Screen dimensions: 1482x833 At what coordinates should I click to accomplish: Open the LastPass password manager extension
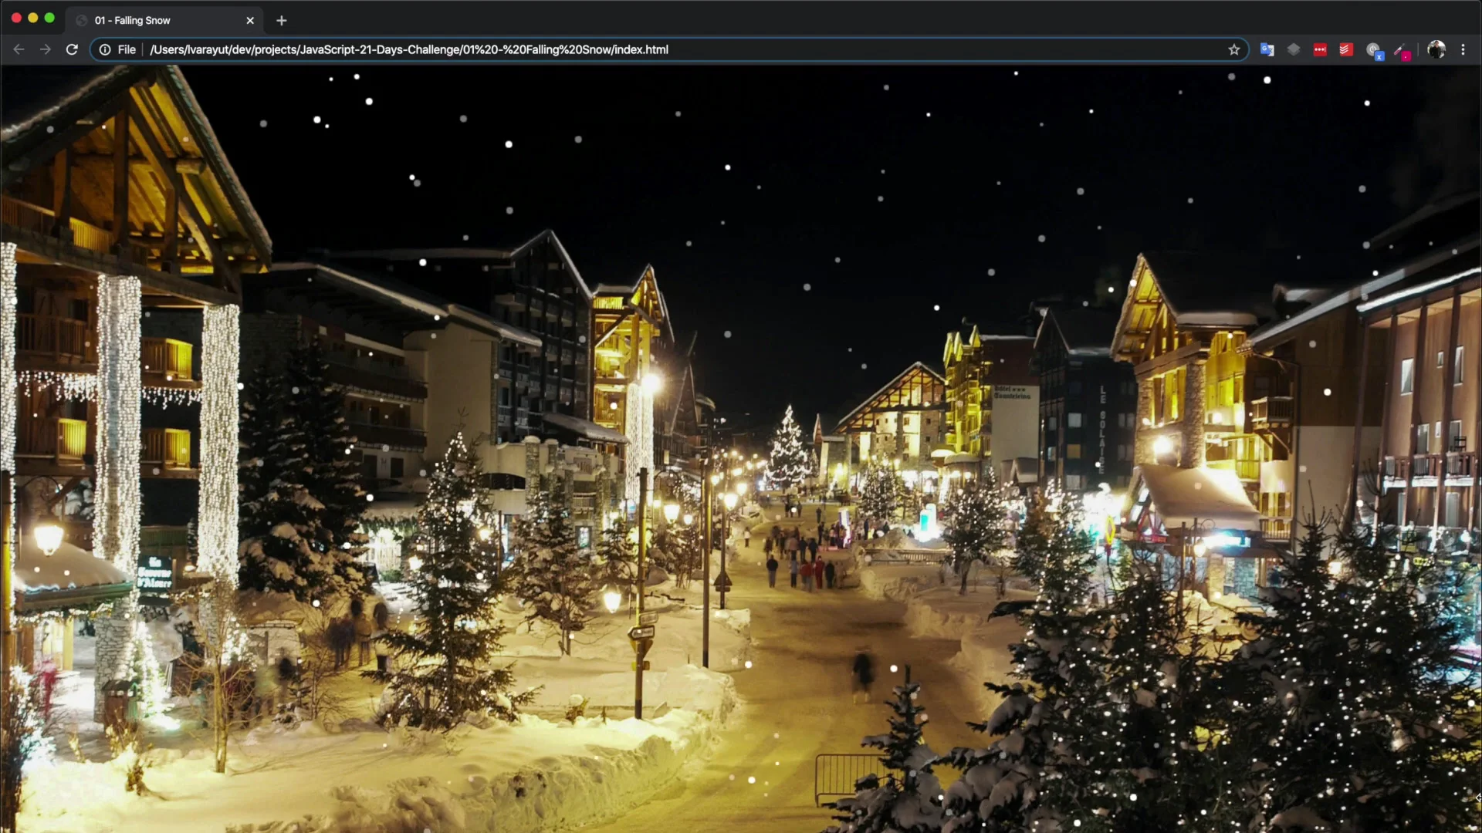click(x=1320, y=49)
